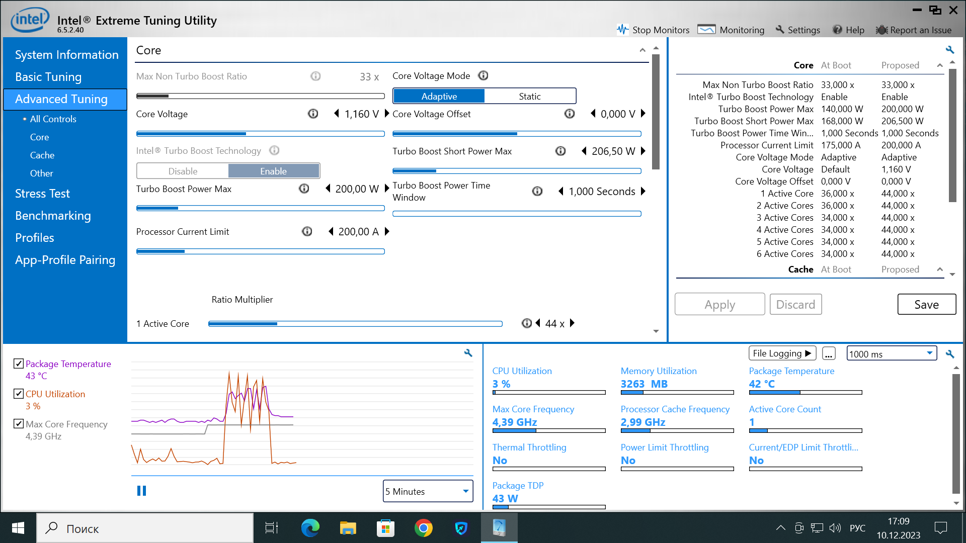Select Static core voltage mode
This screenshot has width=966, height=543.
(x=529, y=96)
